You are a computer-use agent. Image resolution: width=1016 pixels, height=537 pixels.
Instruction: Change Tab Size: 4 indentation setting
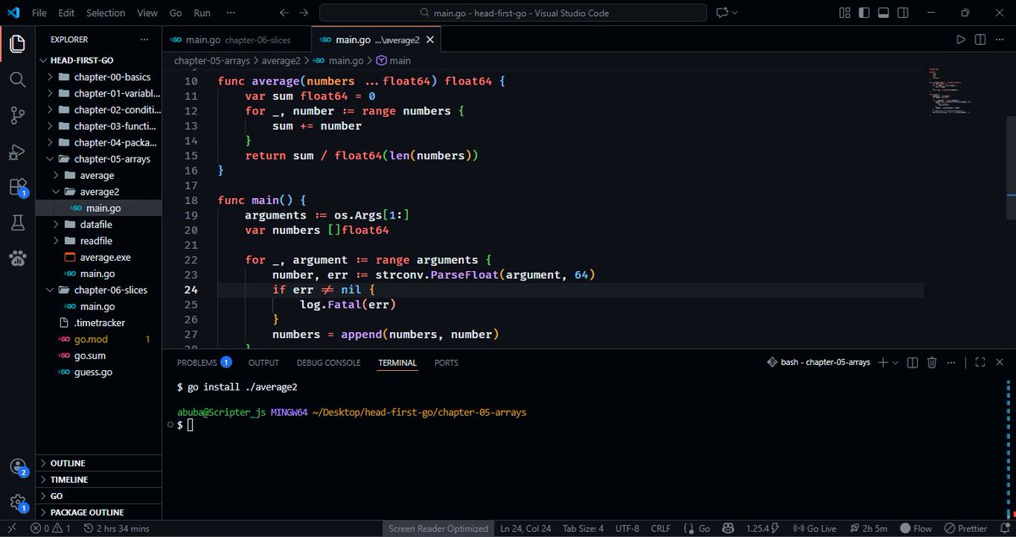(583, 529)
